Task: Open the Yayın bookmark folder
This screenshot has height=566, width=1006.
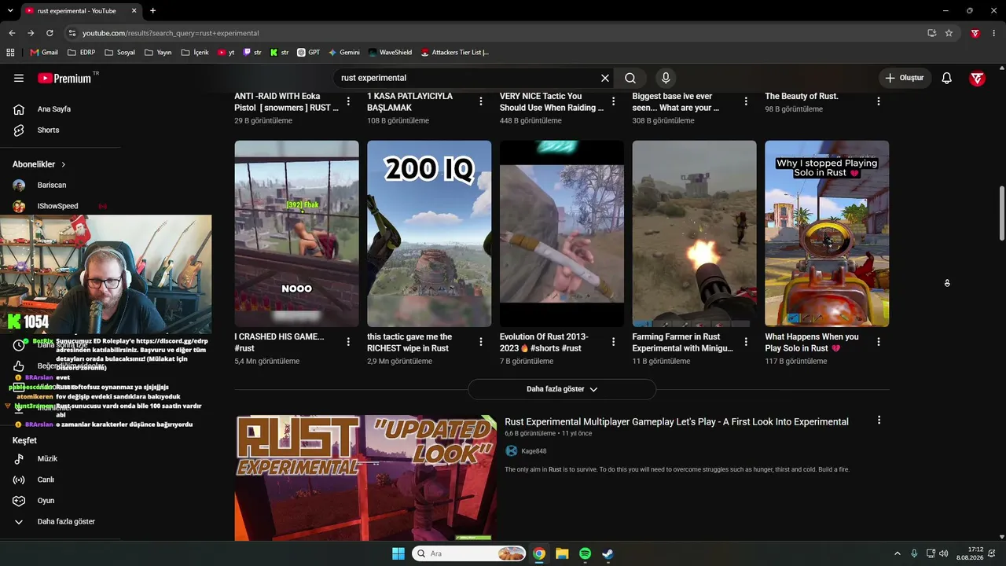Action: click(x=158, y=53)
